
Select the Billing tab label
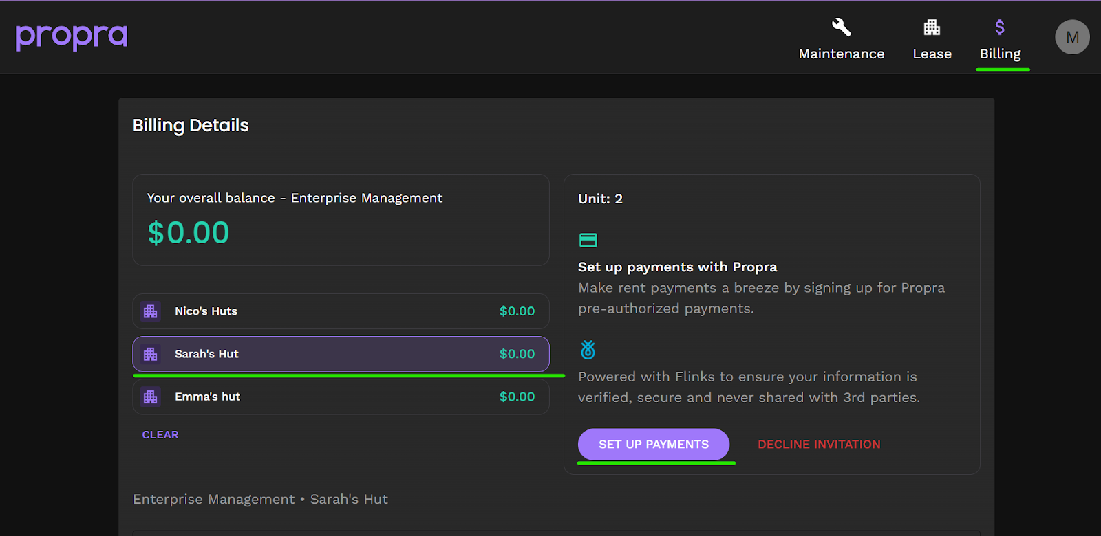point(1001,54)
